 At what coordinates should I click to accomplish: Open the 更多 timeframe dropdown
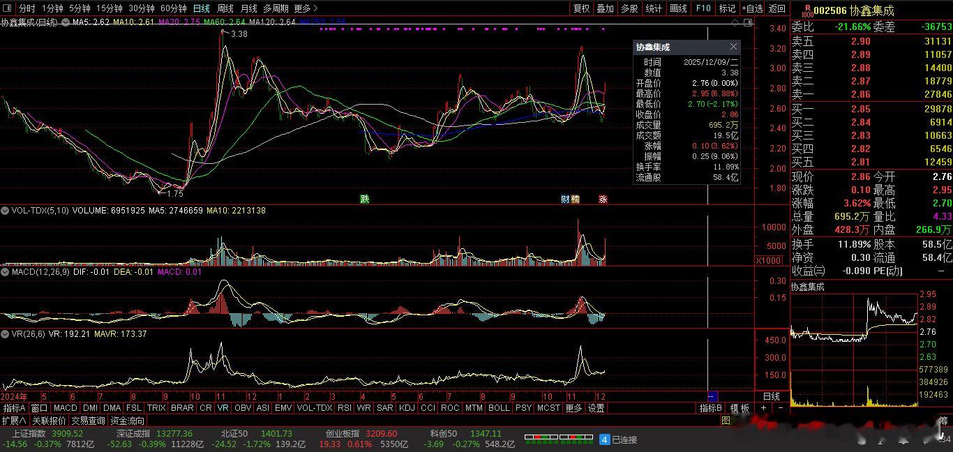(306, 8)
